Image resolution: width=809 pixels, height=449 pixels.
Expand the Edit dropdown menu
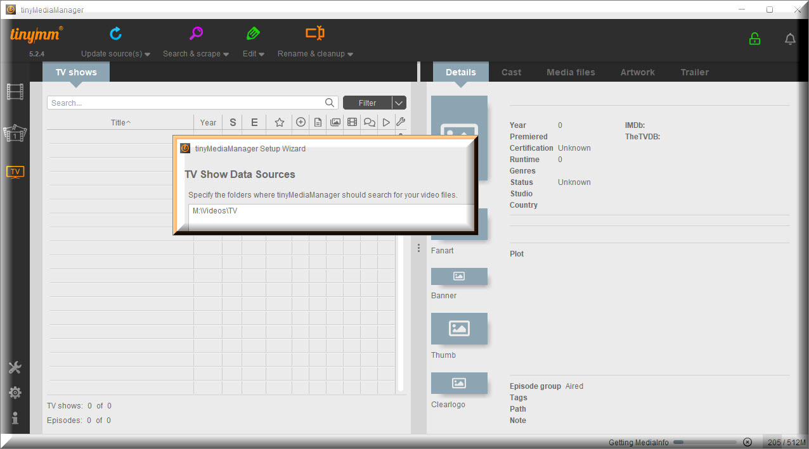(x=254, y=54)
